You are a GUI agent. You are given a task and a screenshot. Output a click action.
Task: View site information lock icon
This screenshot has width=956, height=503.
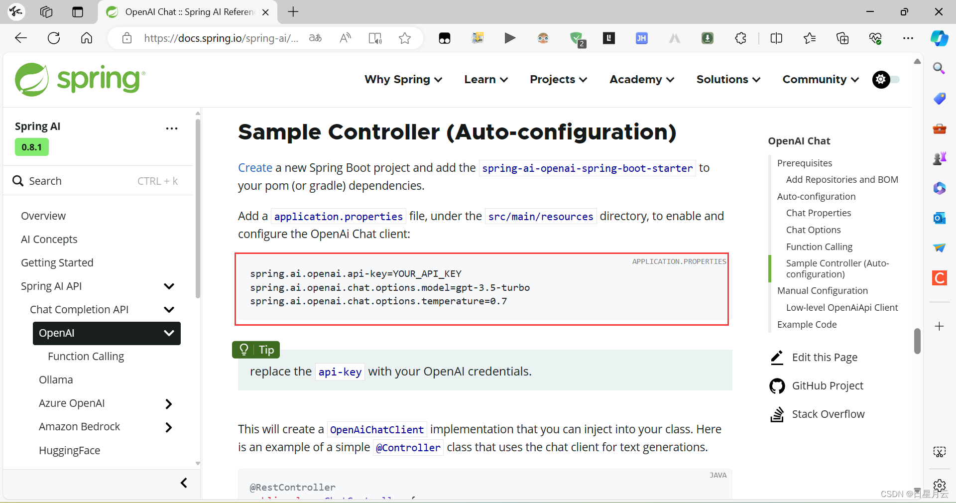[x=127, y=38]
